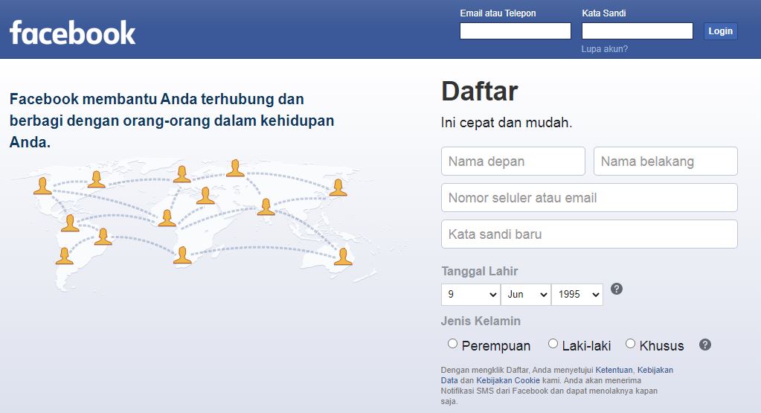Focus the Kata Sandi login field
Viewport: 761px width, 413px height.
coord(638,31)
